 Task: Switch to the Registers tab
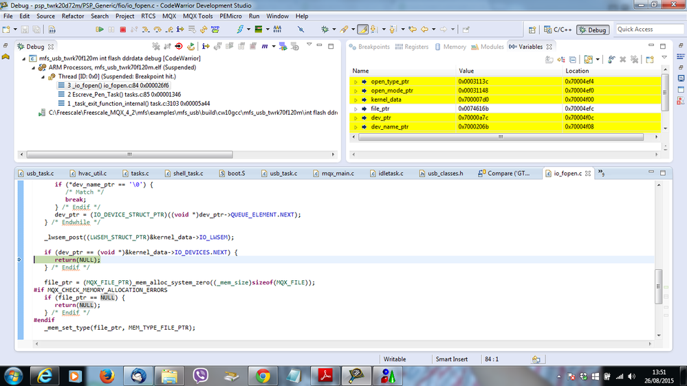tap(412, 47)
